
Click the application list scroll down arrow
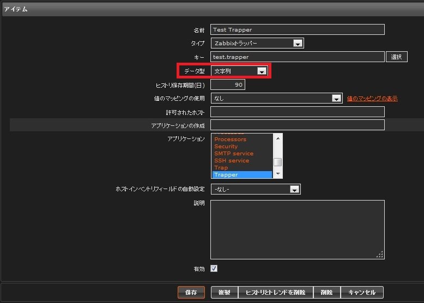click(x=278, y=174)
